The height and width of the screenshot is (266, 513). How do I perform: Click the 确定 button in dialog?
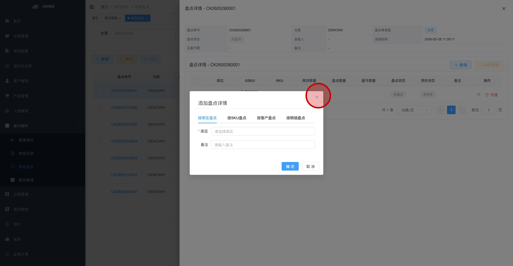[290, 166]
